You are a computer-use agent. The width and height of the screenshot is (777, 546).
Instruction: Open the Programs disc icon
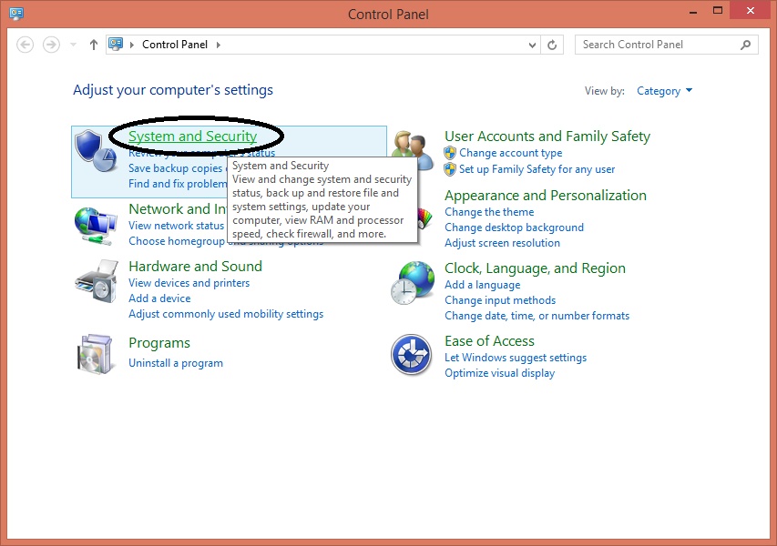[95, 353]
